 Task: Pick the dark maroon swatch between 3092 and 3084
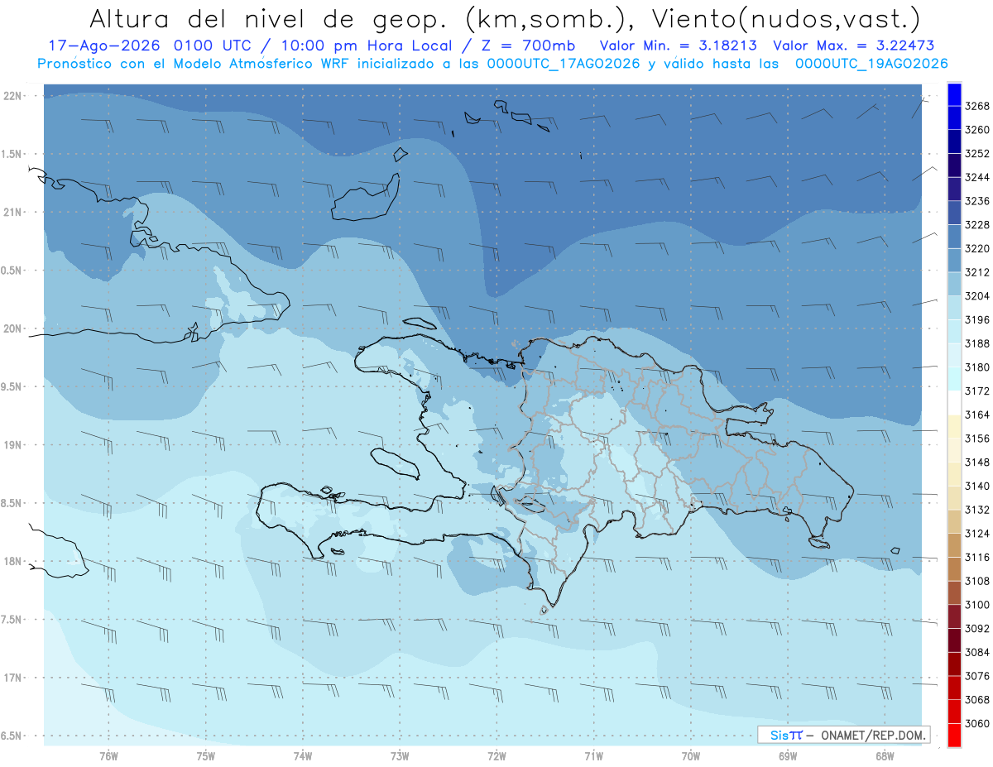point(954,640)
